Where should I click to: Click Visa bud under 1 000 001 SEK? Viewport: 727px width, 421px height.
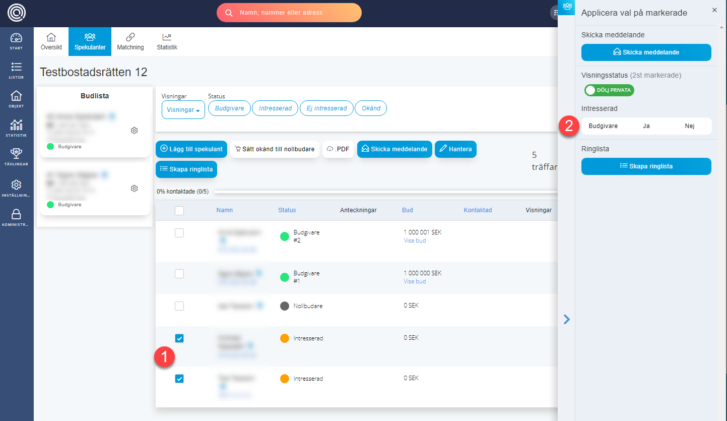pos(415,240)
